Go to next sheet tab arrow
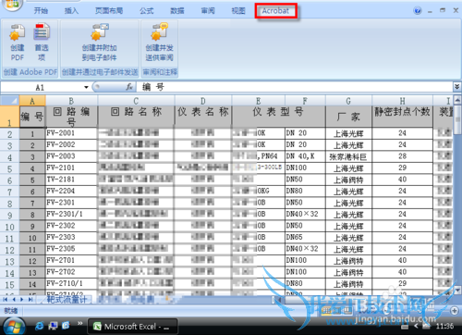Screen dimensions: 462x335 (22, 299)
